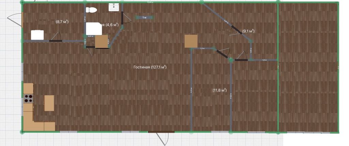Select the 8,7 м² room label

62,22
